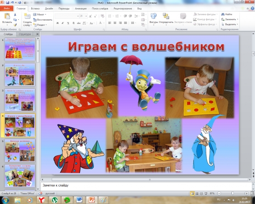Click the numbered list icon
Image resolution: width=255 pixels, height=204 pixels.
coord(117,16)
